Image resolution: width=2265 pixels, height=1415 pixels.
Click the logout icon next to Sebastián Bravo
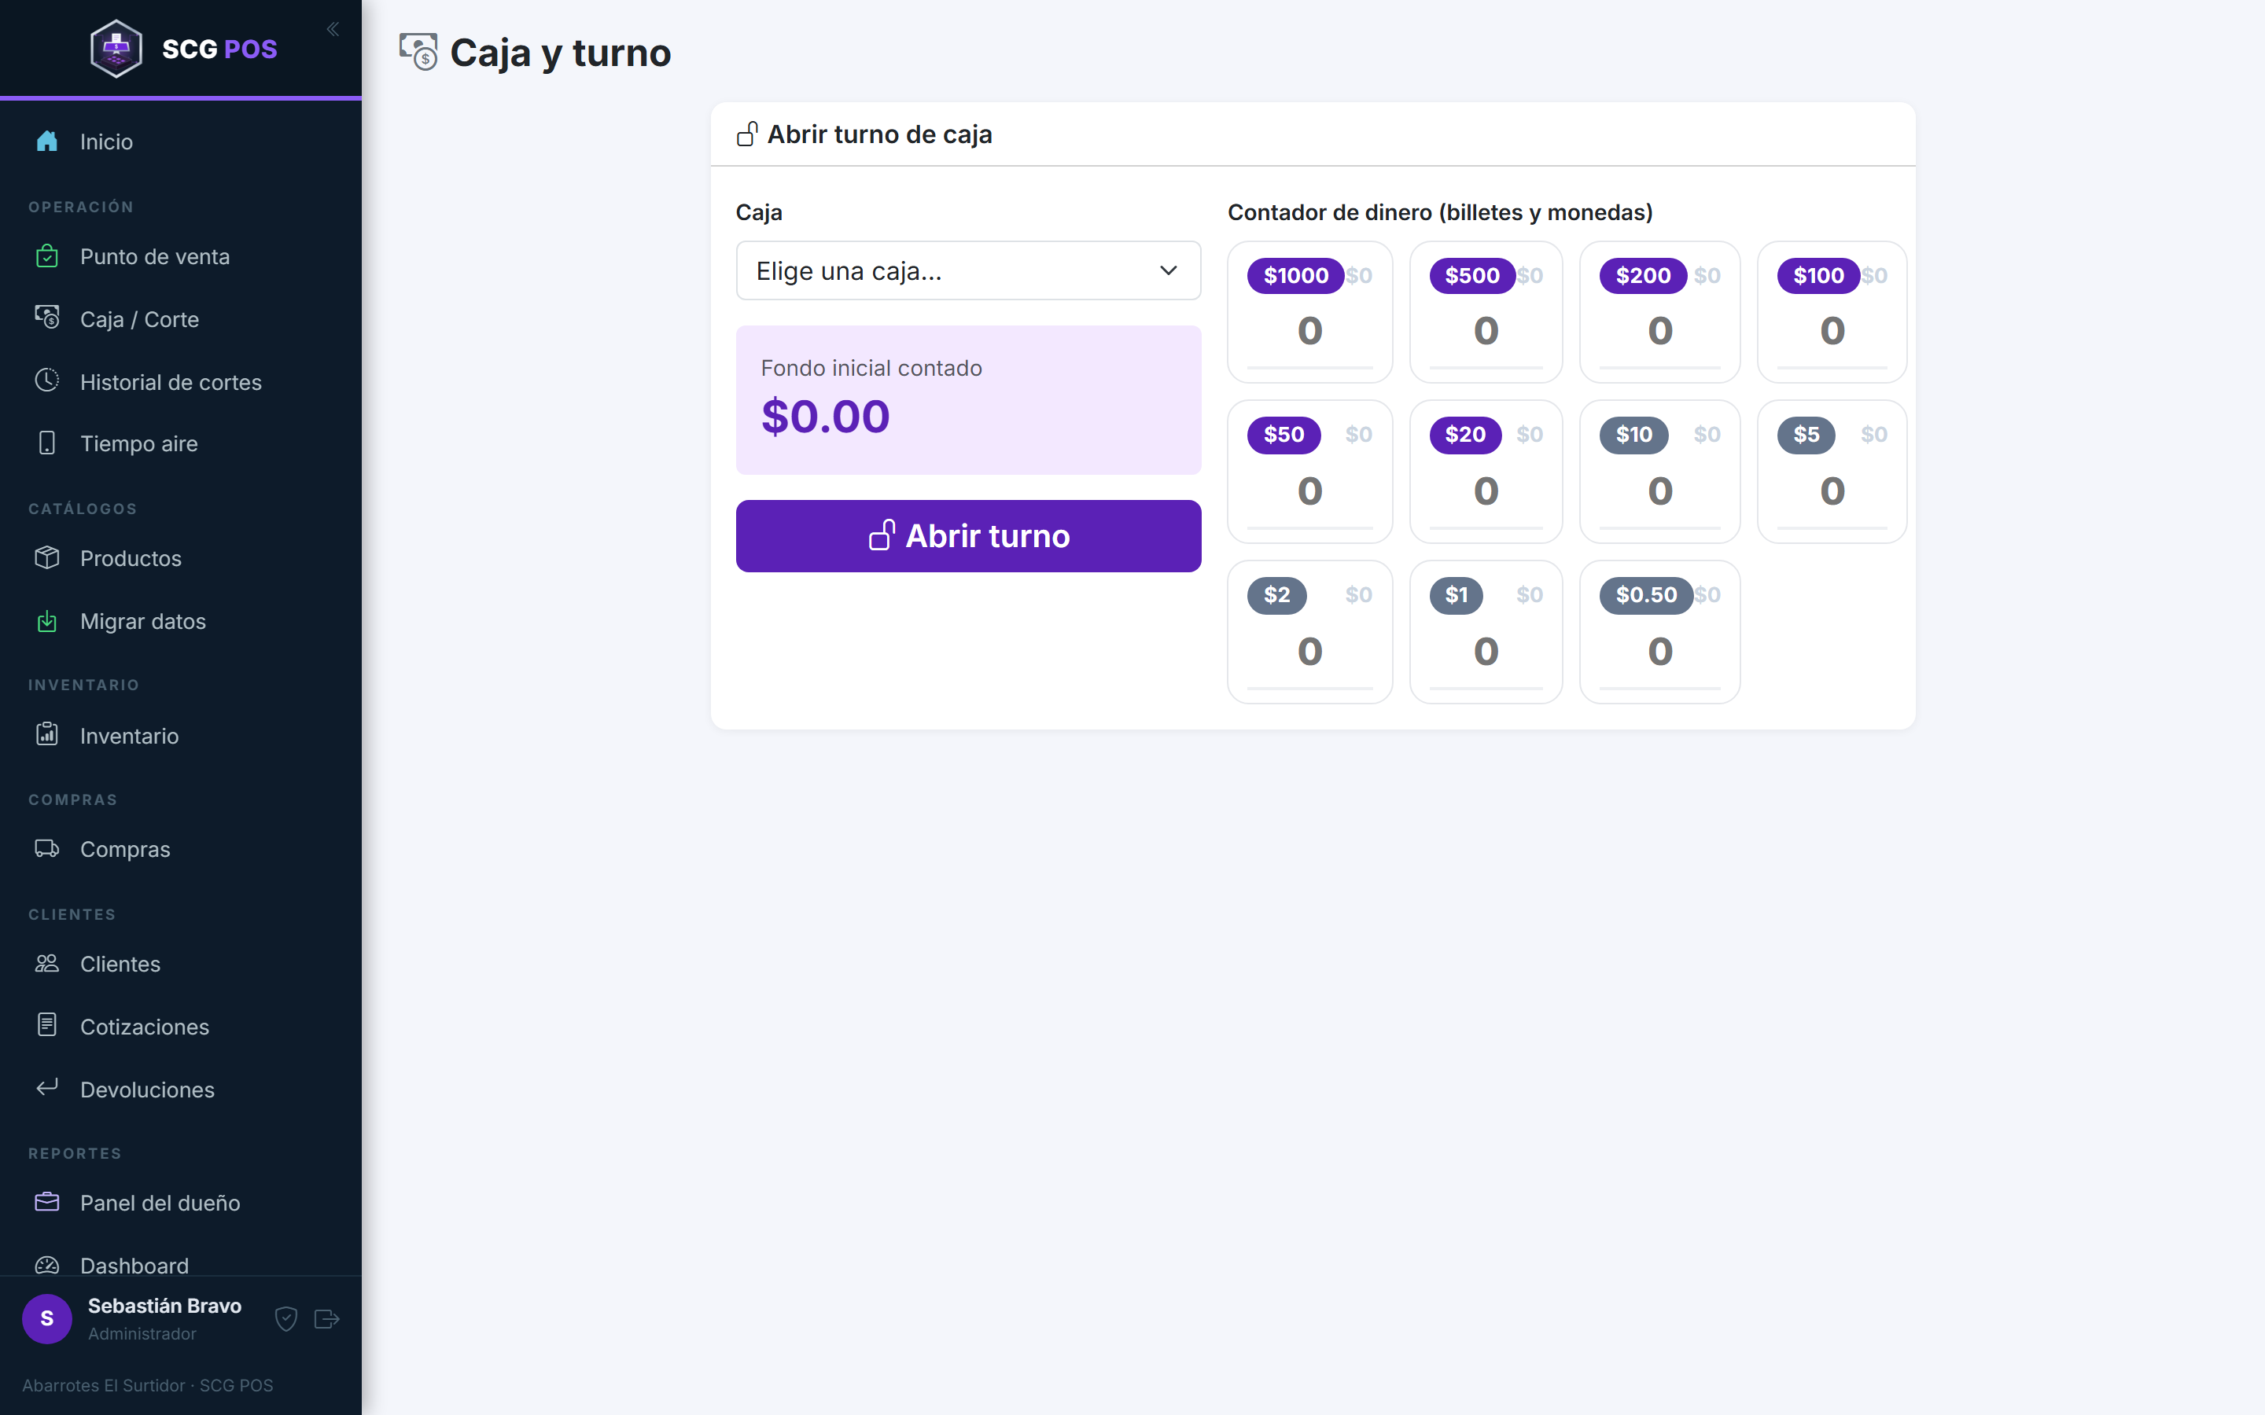(326, 1318)
